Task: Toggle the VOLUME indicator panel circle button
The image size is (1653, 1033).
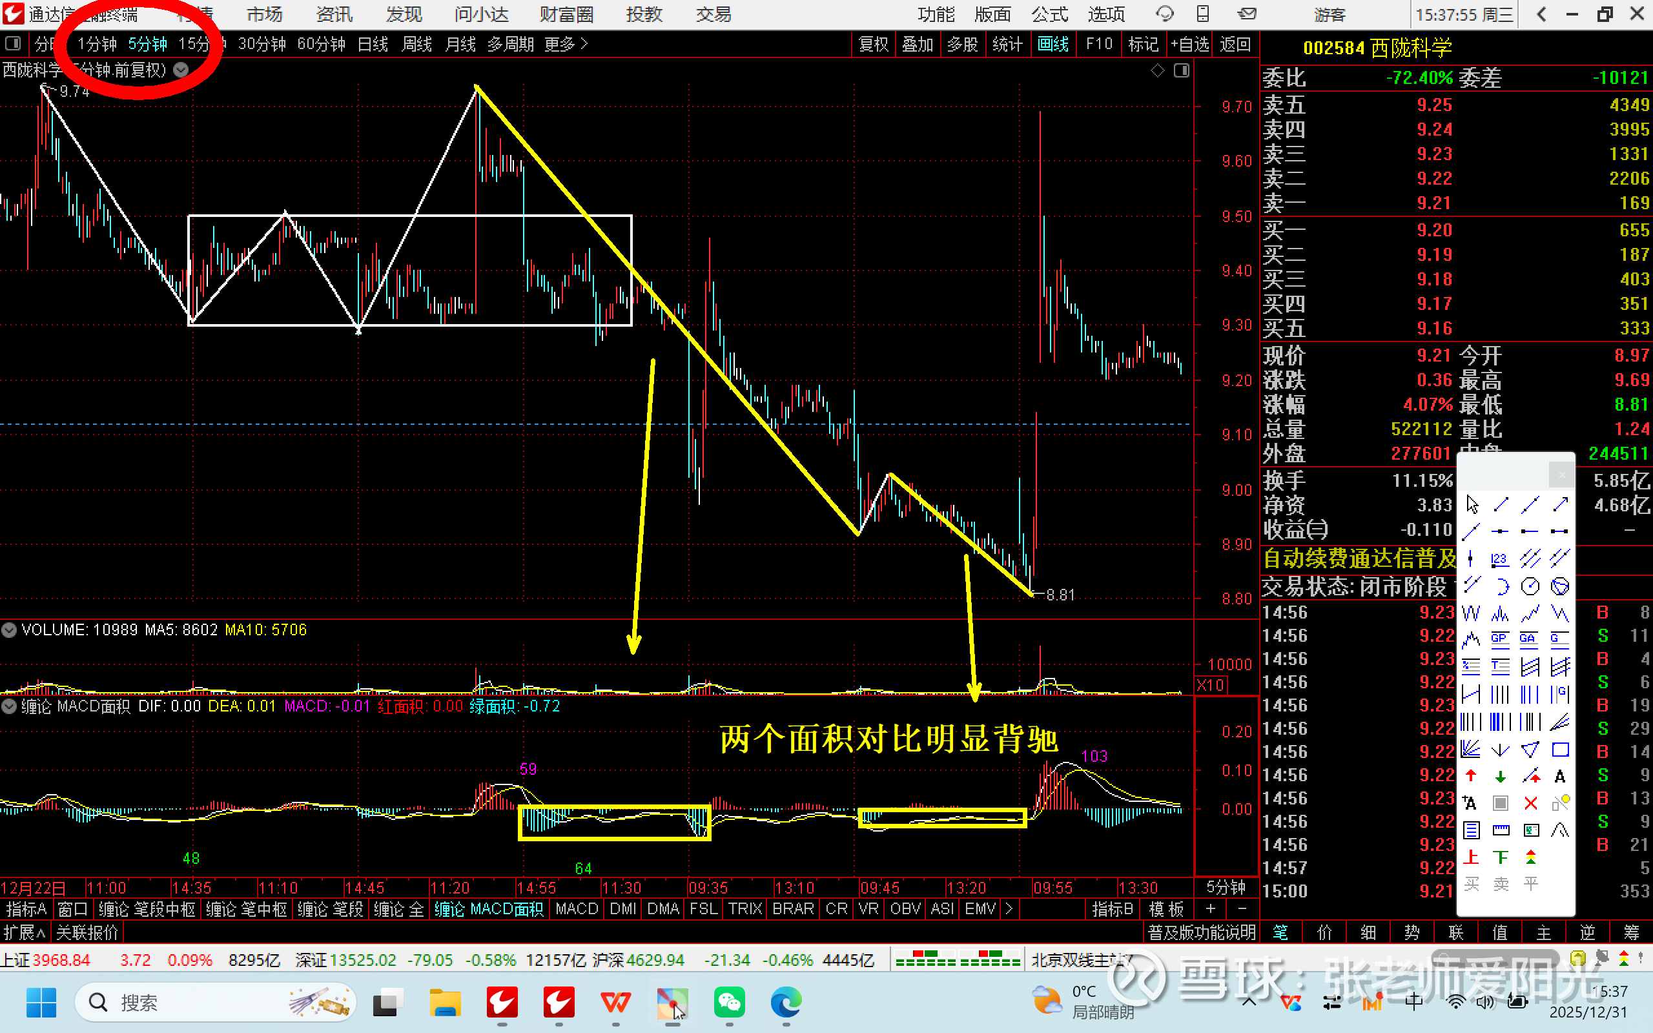Action: [x=9, y=630]
